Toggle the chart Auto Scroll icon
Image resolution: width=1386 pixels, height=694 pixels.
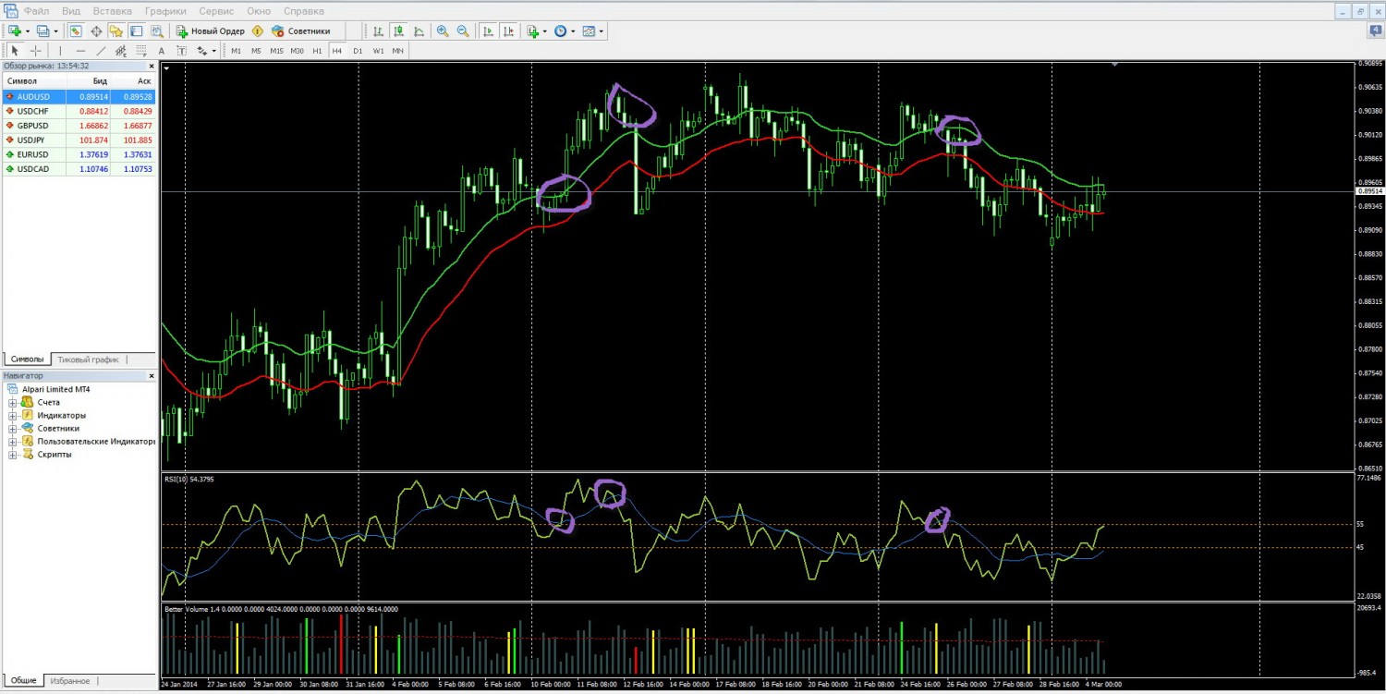pyautogui.click(x=488, y=30)
